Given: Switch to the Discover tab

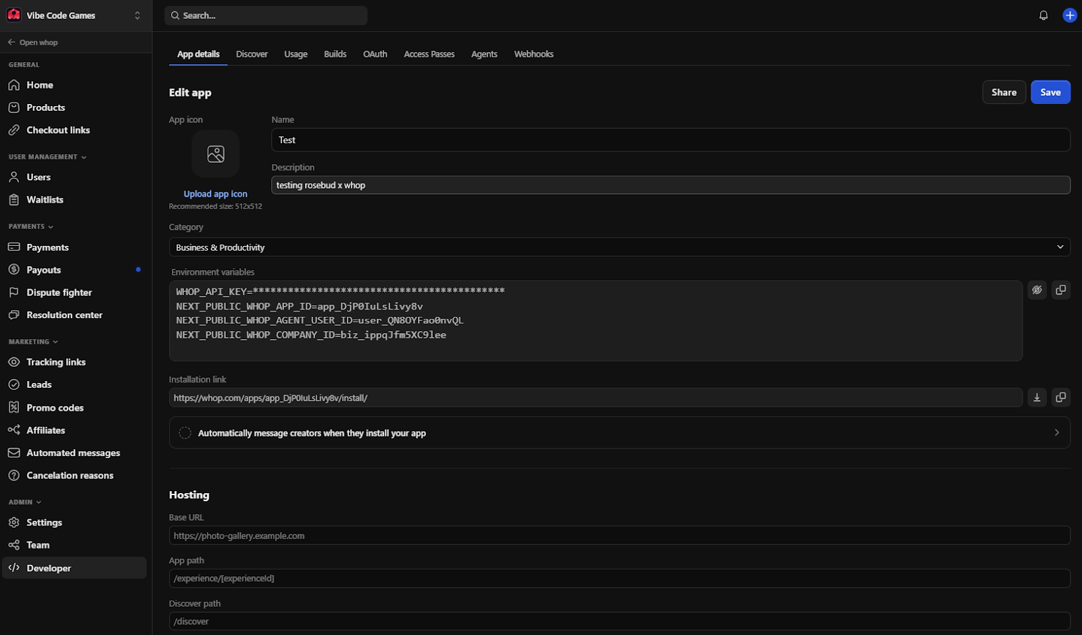Looking at the screenshot, I should click(x=252, y=54).
